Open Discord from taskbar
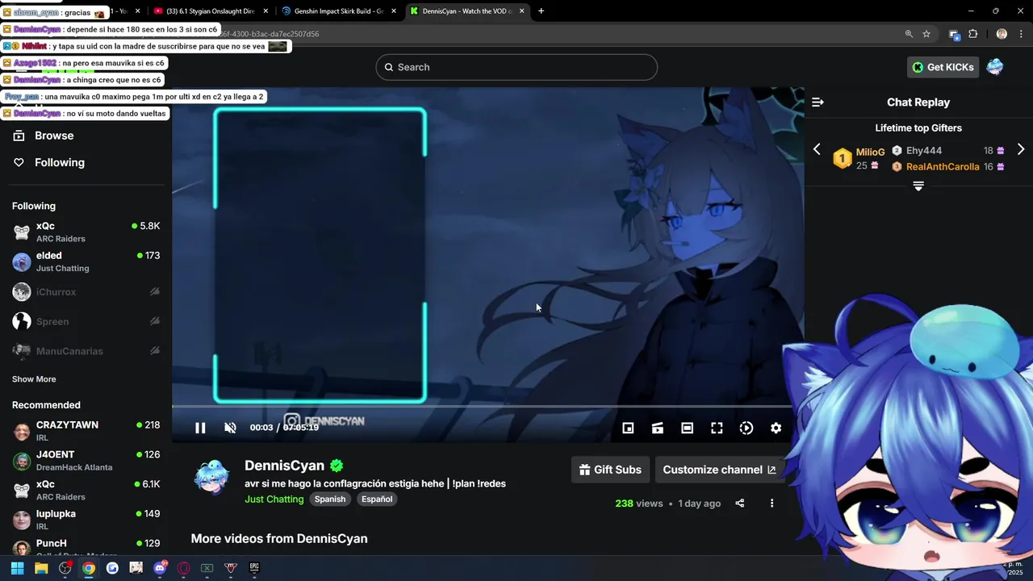Screen dimensions: 1033x581 coord(160,568)
